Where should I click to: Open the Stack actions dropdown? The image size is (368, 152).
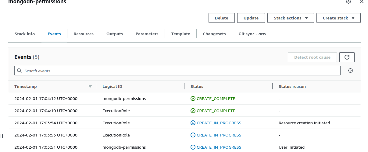[291, 18]
